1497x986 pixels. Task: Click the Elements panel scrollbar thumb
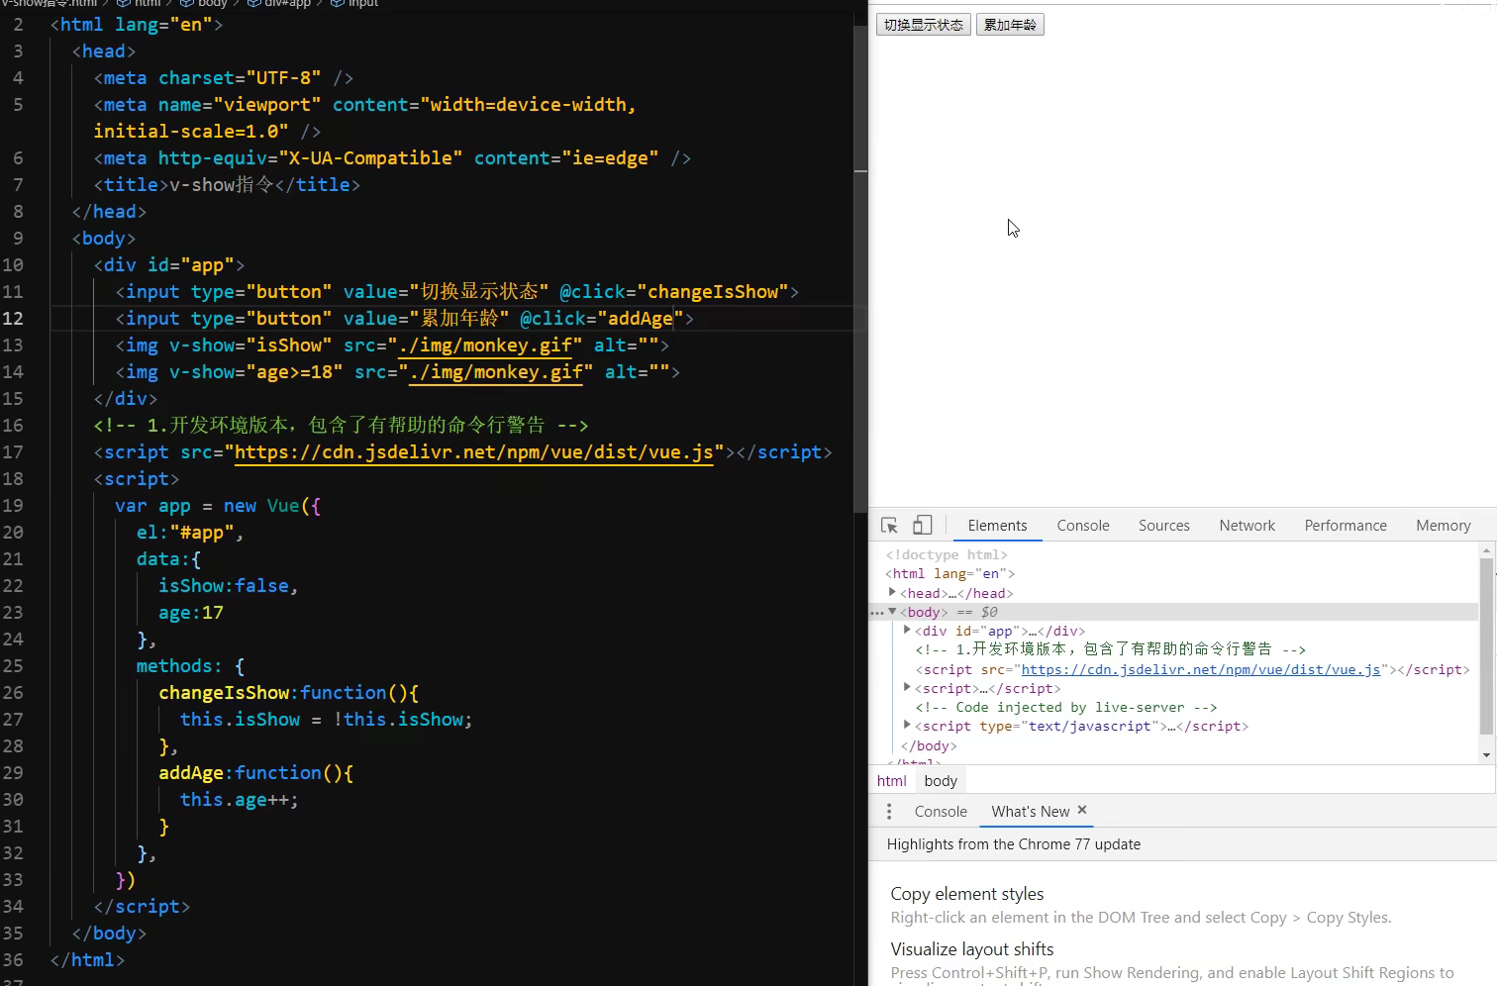click(x=1486, y=646)
